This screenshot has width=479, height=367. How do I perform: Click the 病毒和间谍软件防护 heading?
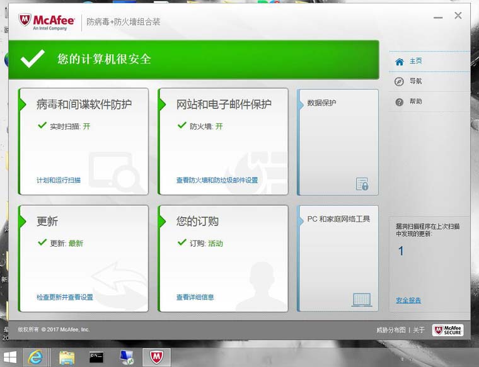(84, 104)
